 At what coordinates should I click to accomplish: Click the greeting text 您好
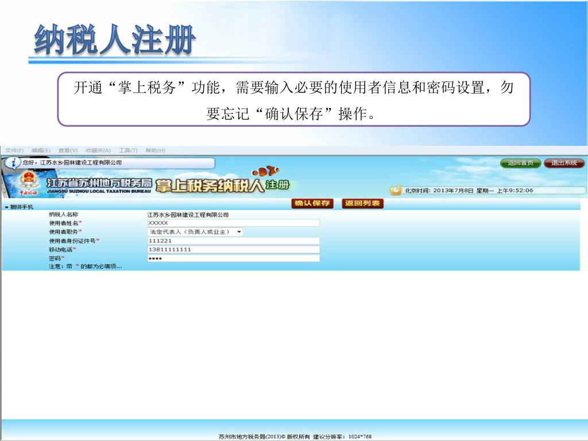click(x=72, y=163)
